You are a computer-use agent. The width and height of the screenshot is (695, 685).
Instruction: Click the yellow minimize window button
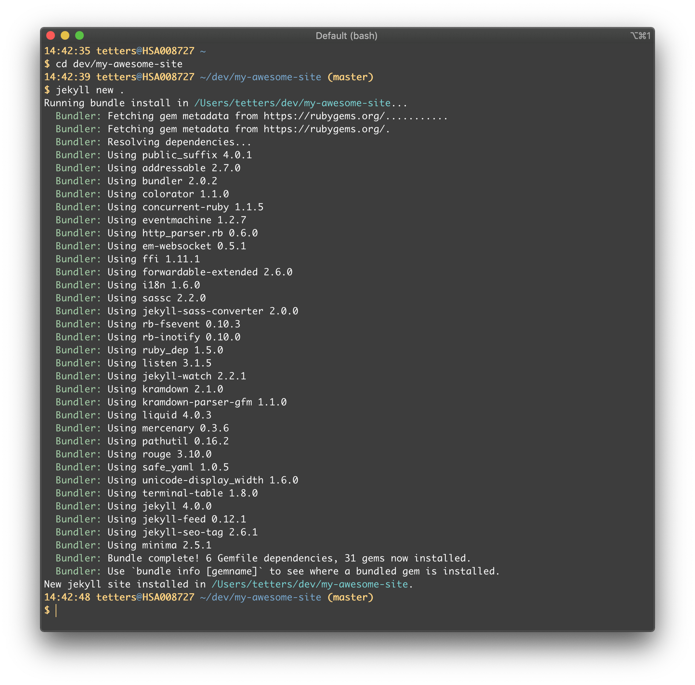coord(65,35)
